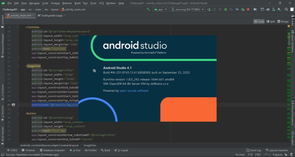Click the Challenge01 breadcrumb in navigation bar
Image resolution: width=295 pixels, height=157 pixels.
(x=10, y=10)
